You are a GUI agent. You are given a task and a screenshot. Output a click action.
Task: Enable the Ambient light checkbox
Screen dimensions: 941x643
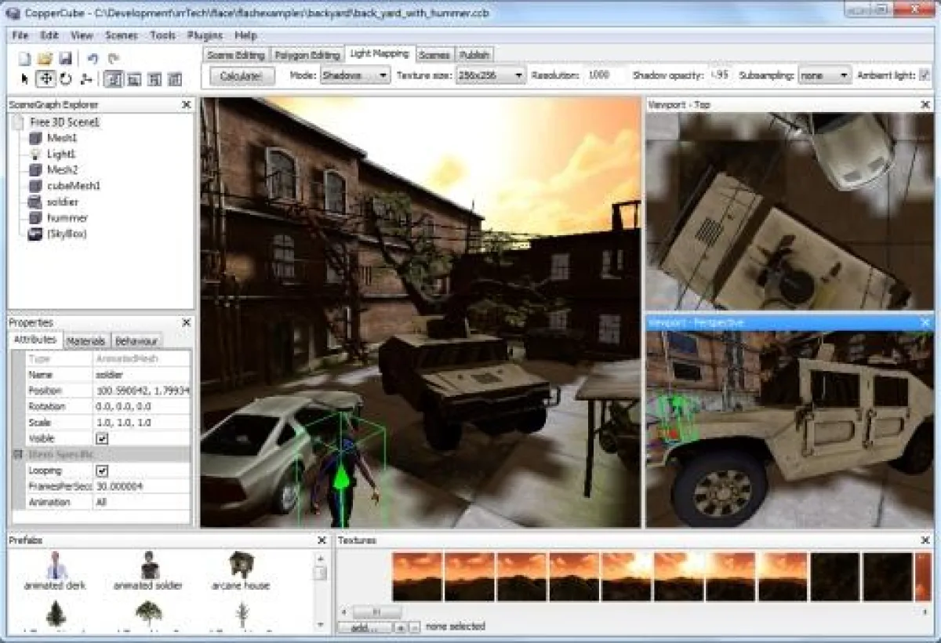[x=925, y=75]
